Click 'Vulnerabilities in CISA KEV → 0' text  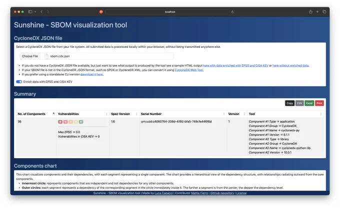78,137
